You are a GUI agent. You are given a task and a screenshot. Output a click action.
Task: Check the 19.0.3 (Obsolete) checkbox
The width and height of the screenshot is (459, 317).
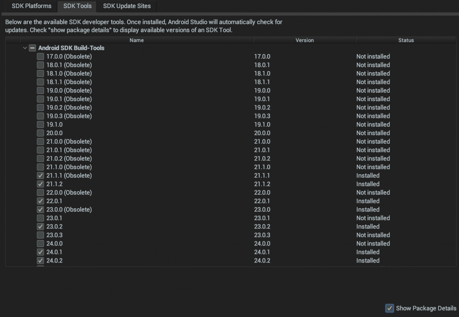[40, 116]
